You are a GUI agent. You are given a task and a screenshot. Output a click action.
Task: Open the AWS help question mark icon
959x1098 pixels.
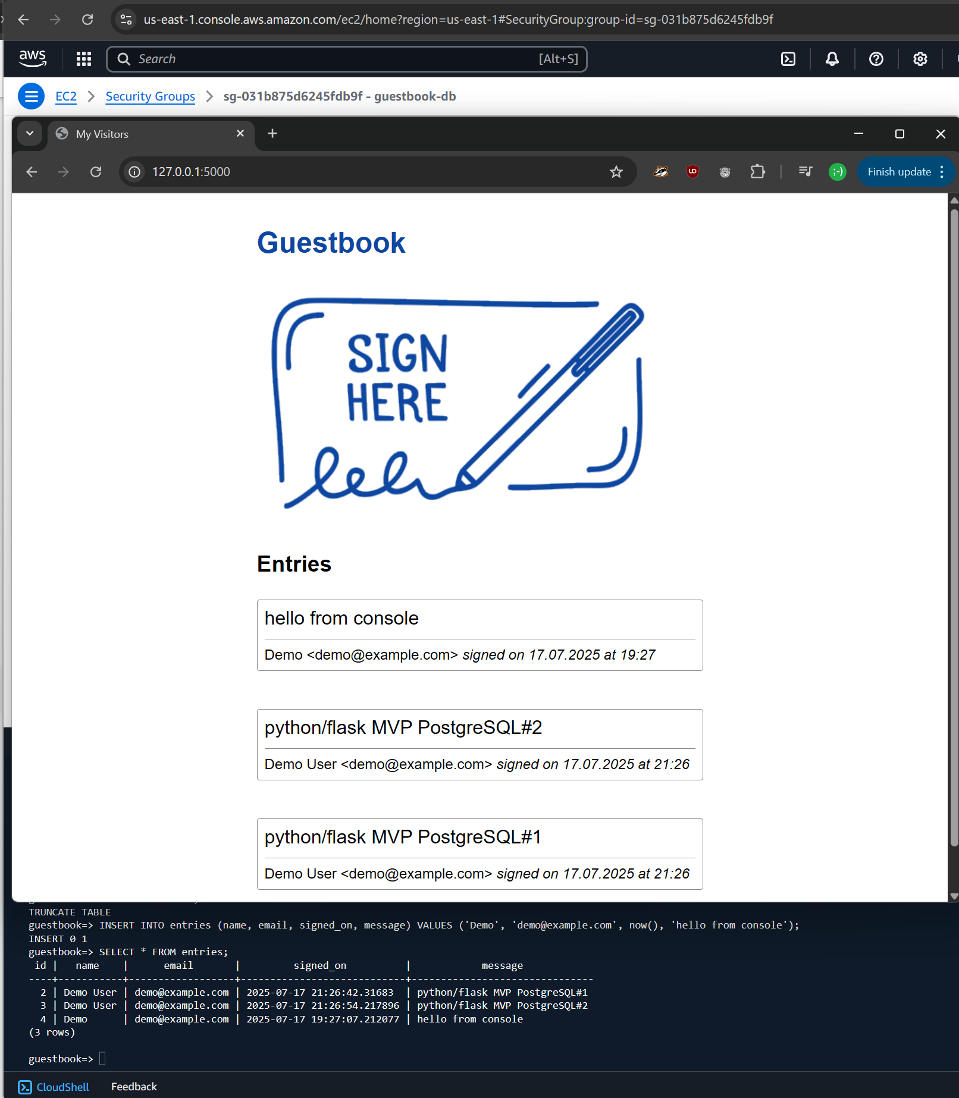876,59
